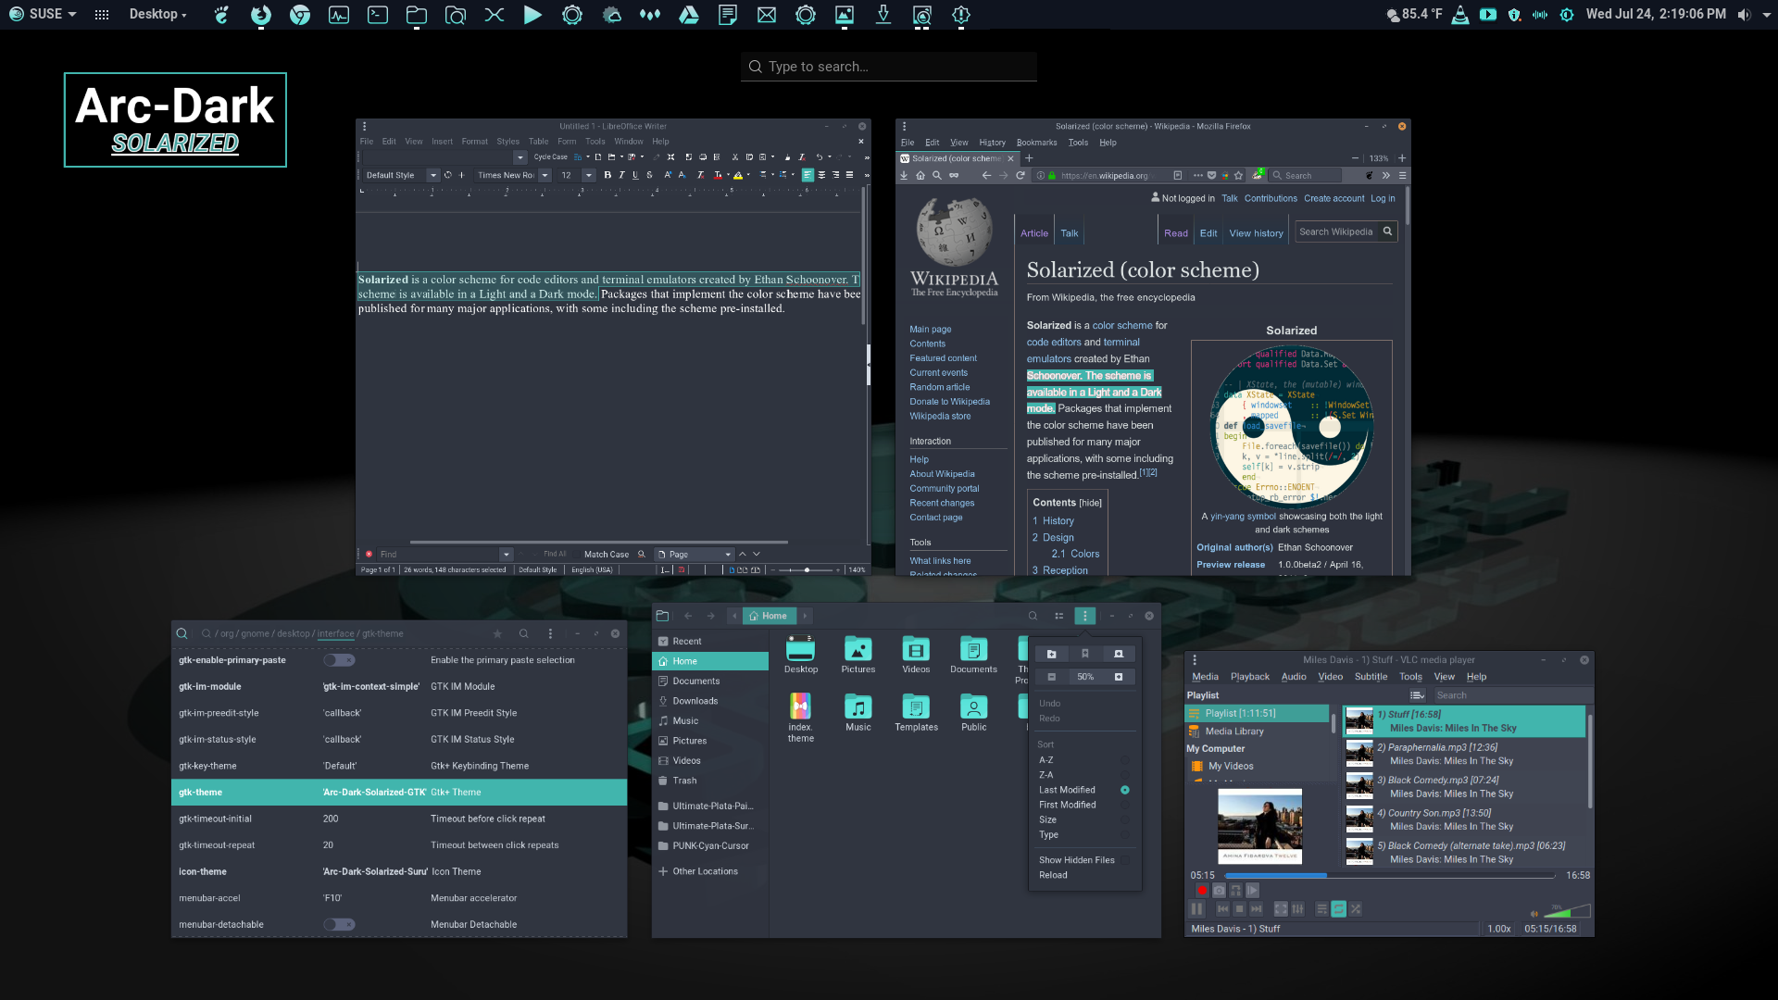Select First Modified sort radio button
The height and width of the screenshot is (1000, 1778).
tap(1125, 805)
